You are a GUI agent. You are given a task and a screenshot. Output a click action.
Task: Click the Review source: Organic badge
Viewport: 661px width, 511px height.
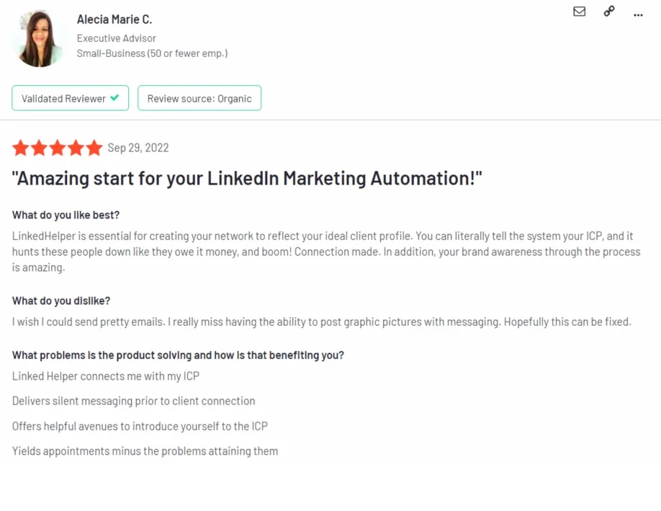(199, 98)
